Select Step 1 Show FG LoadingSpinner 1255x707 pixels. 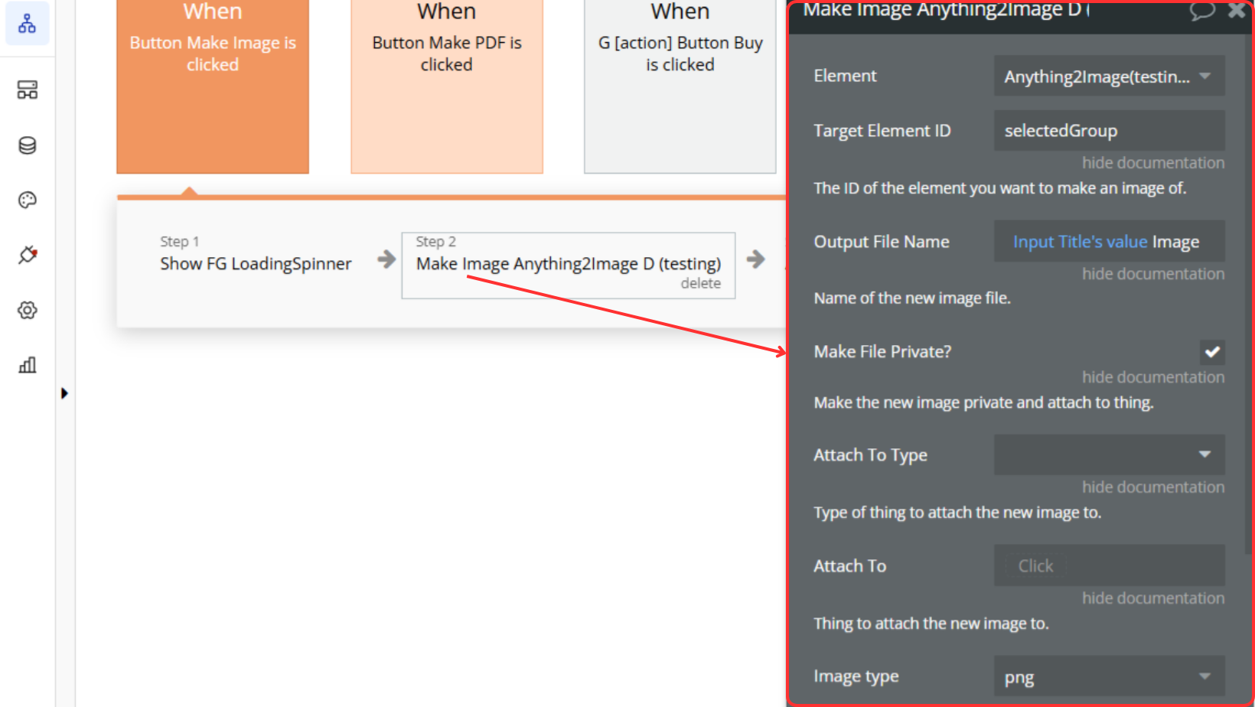[256, 254]
